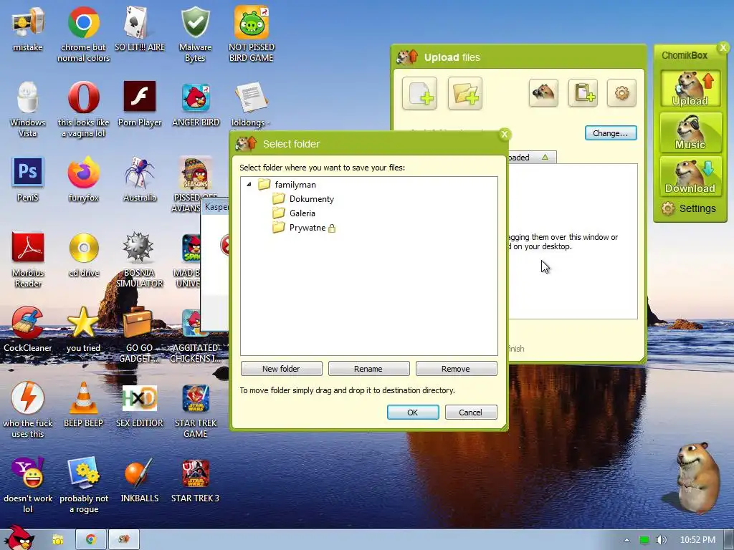Show hidden tray icons arrow
734x550 pixels.
[626, 540]
